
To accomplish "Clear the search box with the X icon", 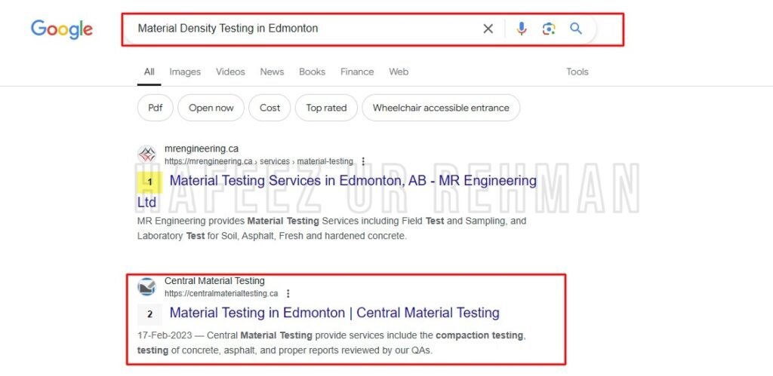I will [x=488, y=29].
